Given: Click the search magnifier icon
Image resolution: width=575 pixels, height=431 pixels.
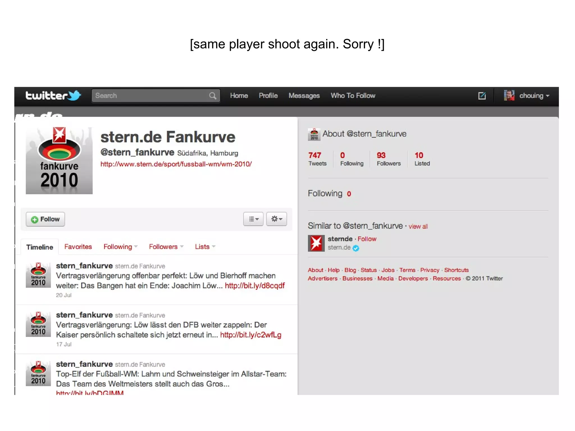Looking at the screenshot, I should 213,96.
